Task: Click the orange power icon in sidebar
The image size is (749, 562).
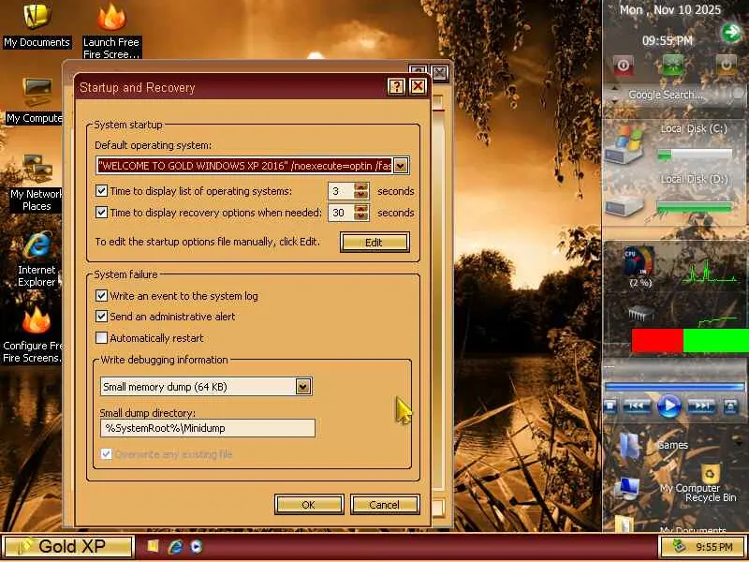Action: [726, 65]
